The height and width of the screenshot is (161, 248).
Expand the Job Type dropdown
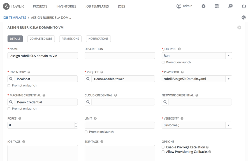pyautogui.click(x=229, y=56)
